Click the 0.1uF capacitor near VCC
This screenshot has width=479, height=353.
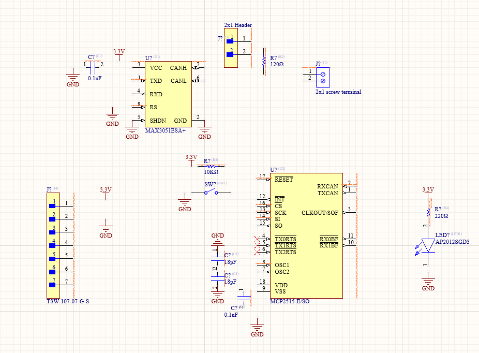93,67
